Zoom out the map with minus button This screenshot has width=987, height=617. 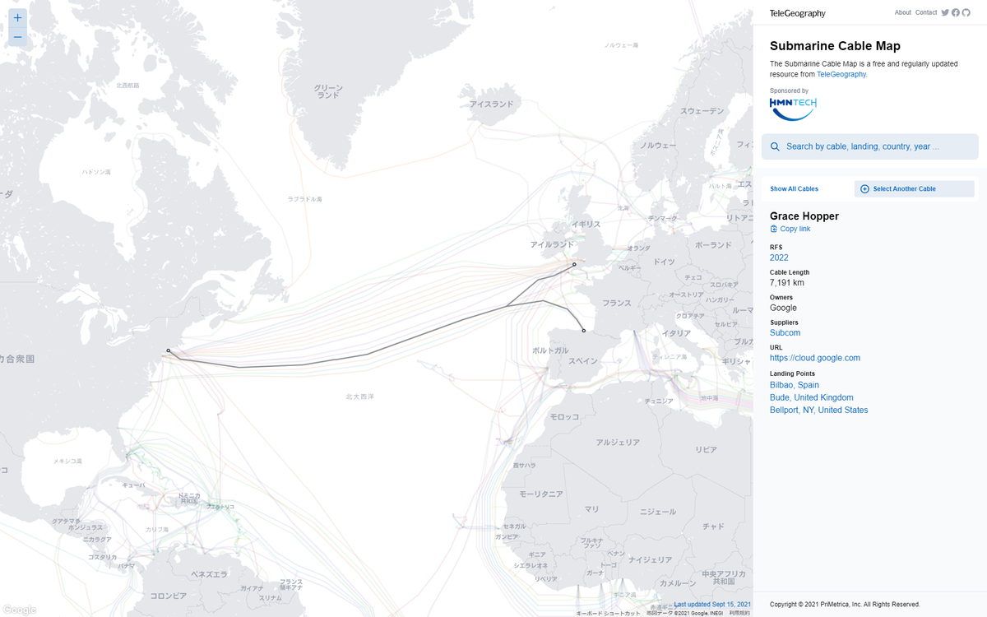pos(17,37)
